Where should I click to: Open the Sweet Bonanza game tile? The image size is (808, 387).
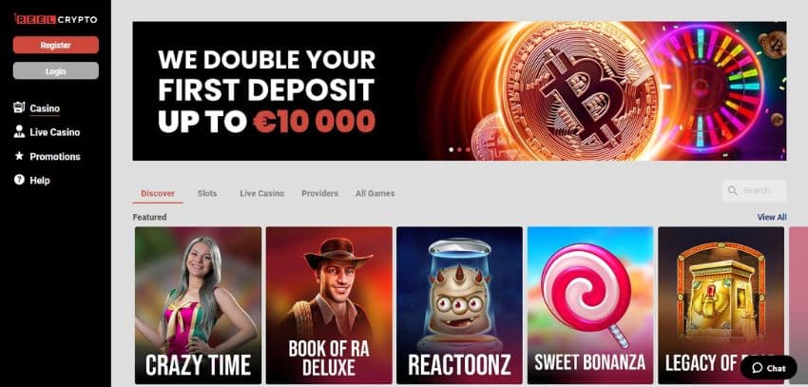[x=590, y=305]
